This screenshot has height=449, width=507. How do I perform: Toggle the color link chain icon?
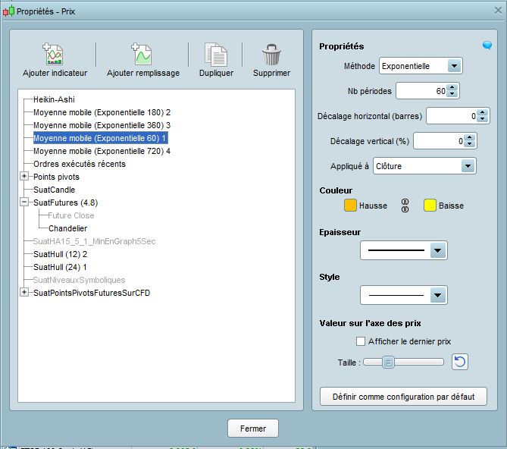405,206
